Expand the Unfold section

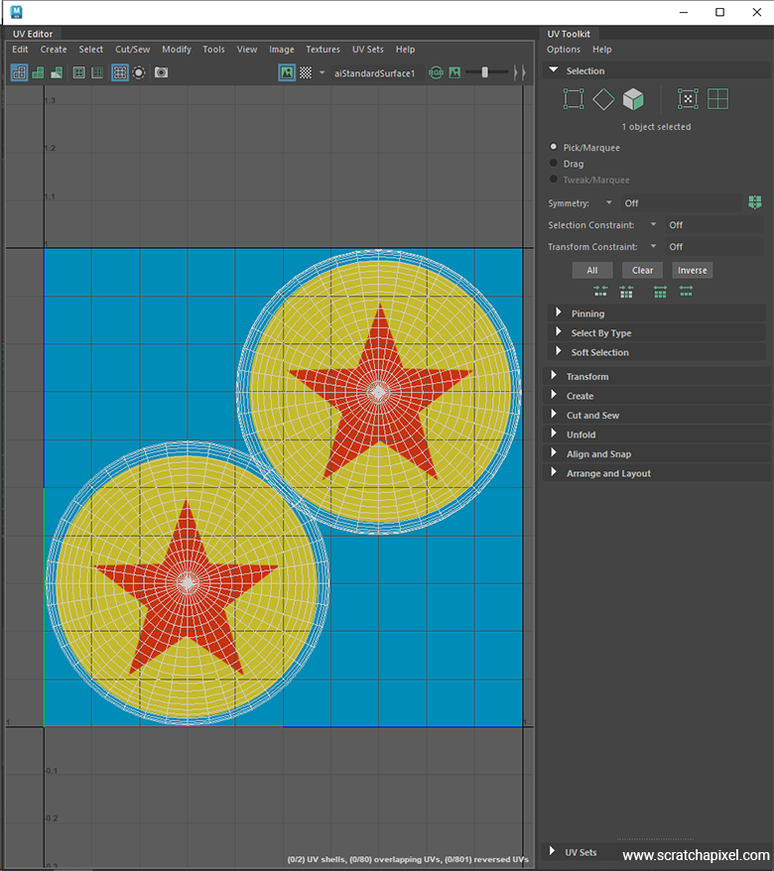[x=554, y=434]
